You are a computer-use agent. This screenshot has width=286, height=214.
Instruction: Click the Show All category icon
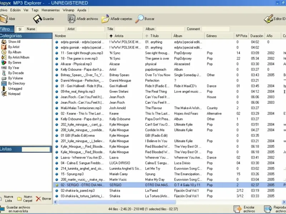(x=4, y=42)
